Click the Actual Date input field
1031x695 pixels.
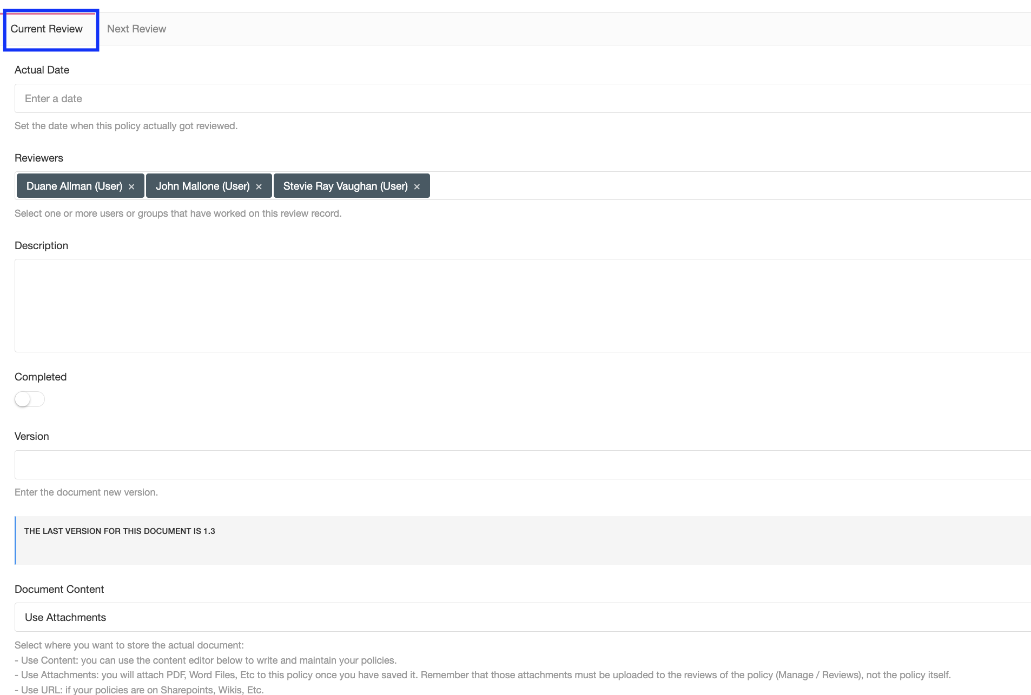click(523, 98)
